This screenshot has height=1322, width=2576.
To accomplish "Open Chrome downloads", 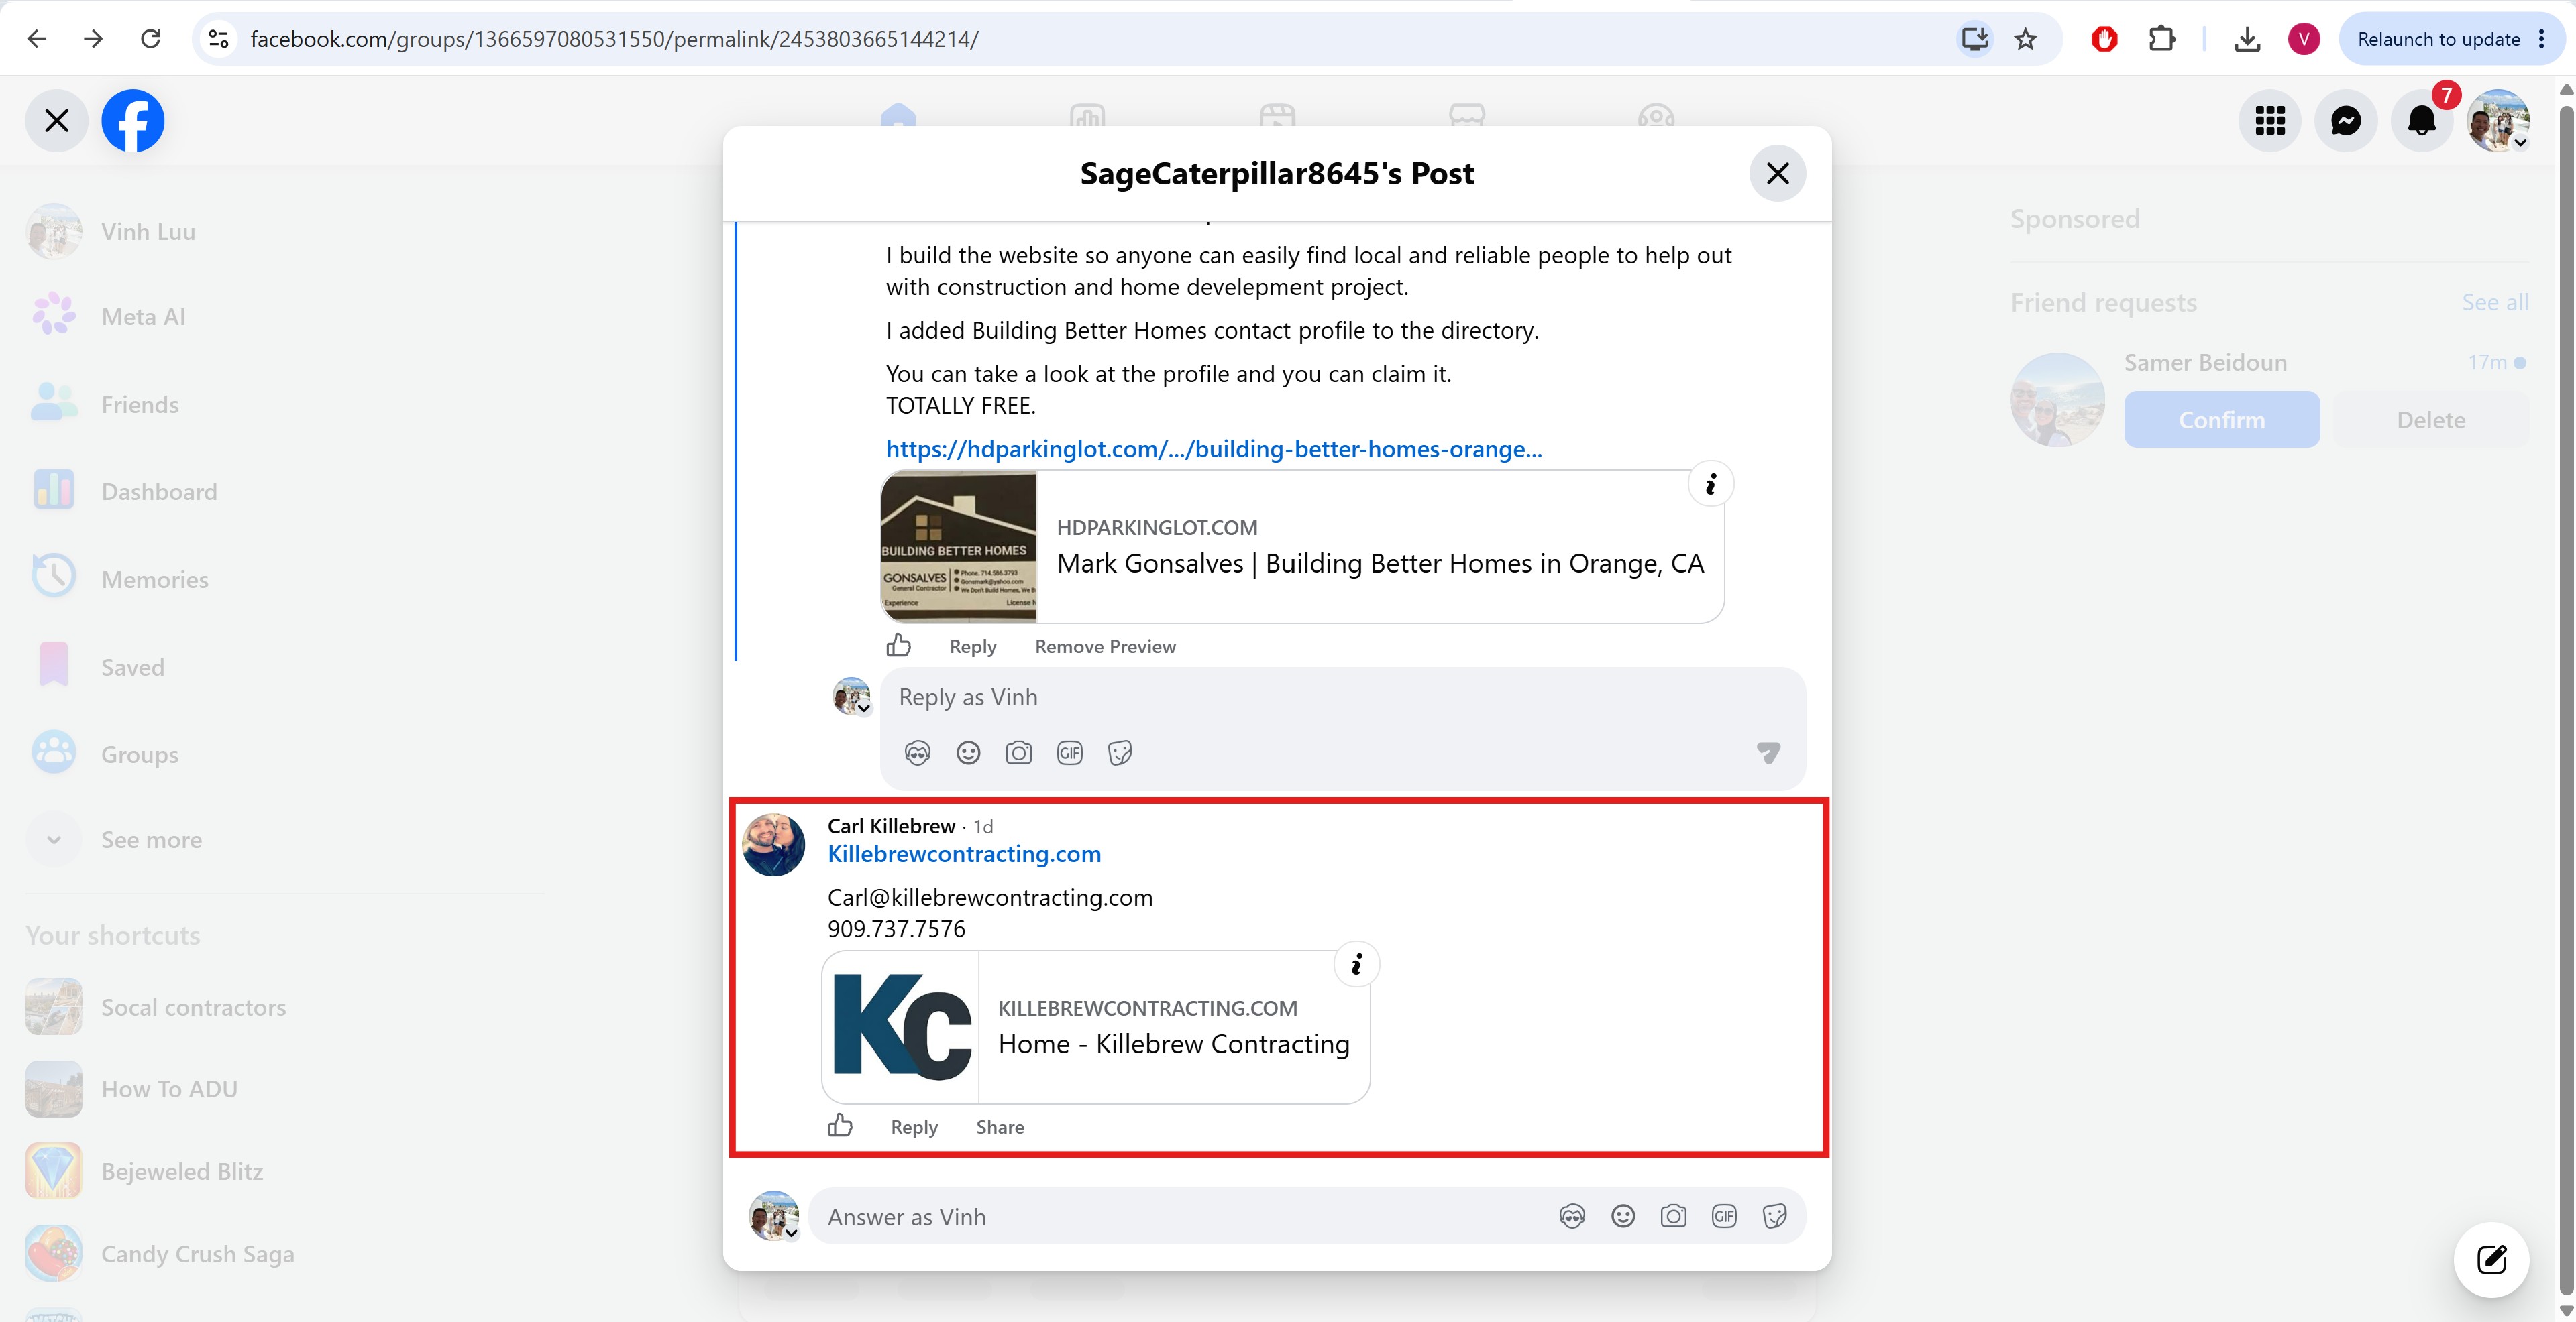I will click(2247, 39).
